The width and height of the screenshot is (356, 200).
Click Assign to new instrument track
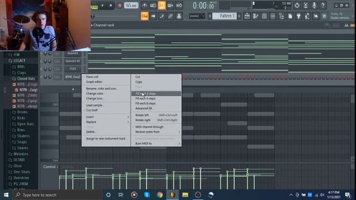pos(106,138)
